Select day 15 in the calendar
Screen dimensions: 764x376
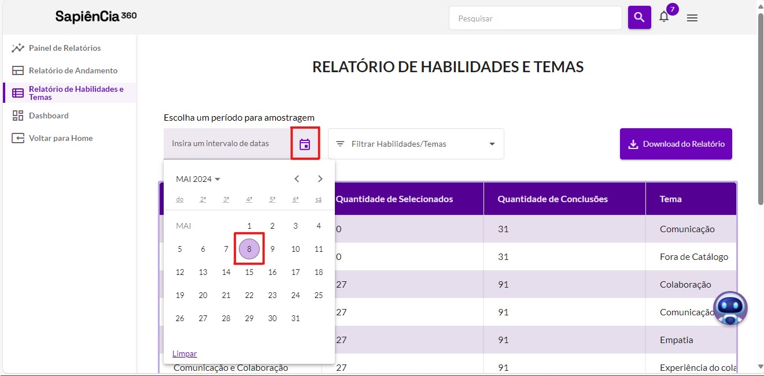[x=249, y=272]
